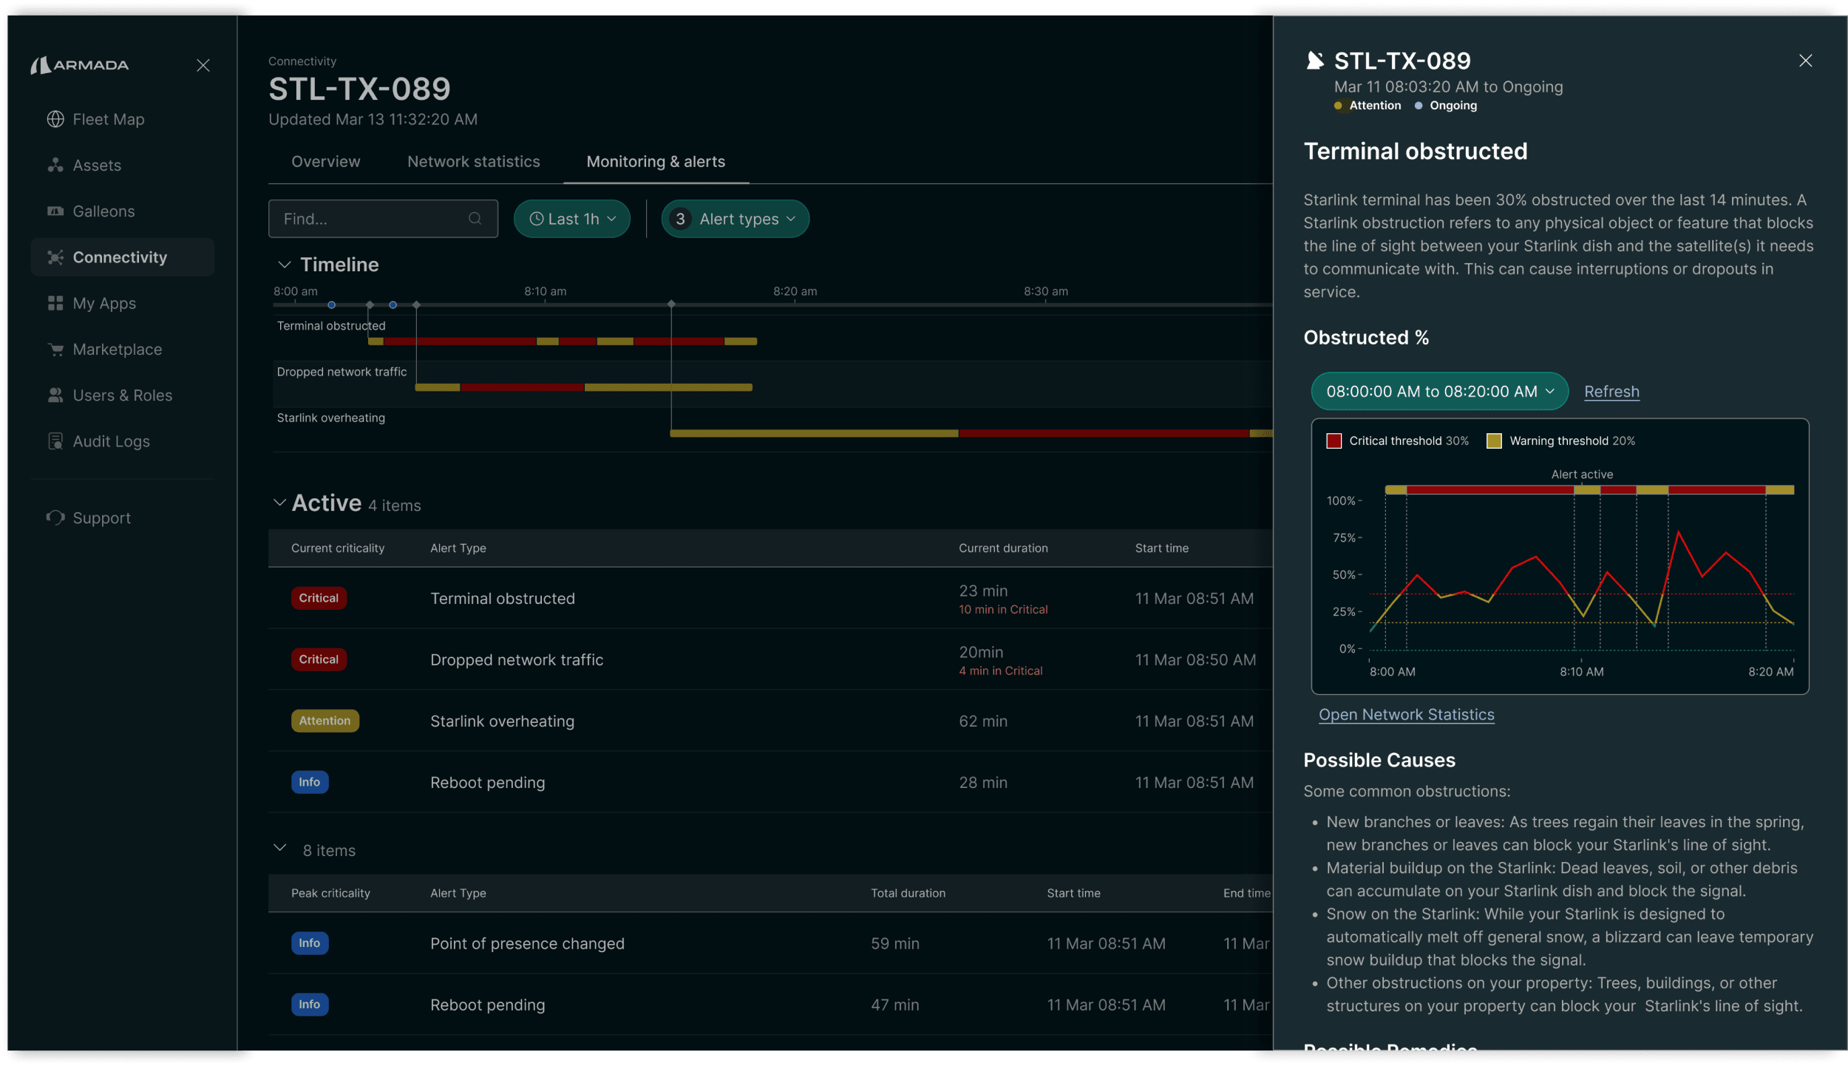Collapse the 8 items section
This screenshot has height=1066, width=1848.
(x=279, y=849)
